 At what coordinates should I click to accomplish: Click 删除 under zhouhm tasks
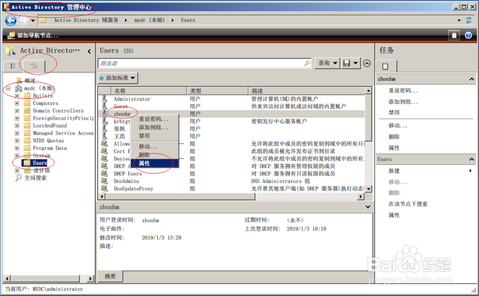coord(394,137)
